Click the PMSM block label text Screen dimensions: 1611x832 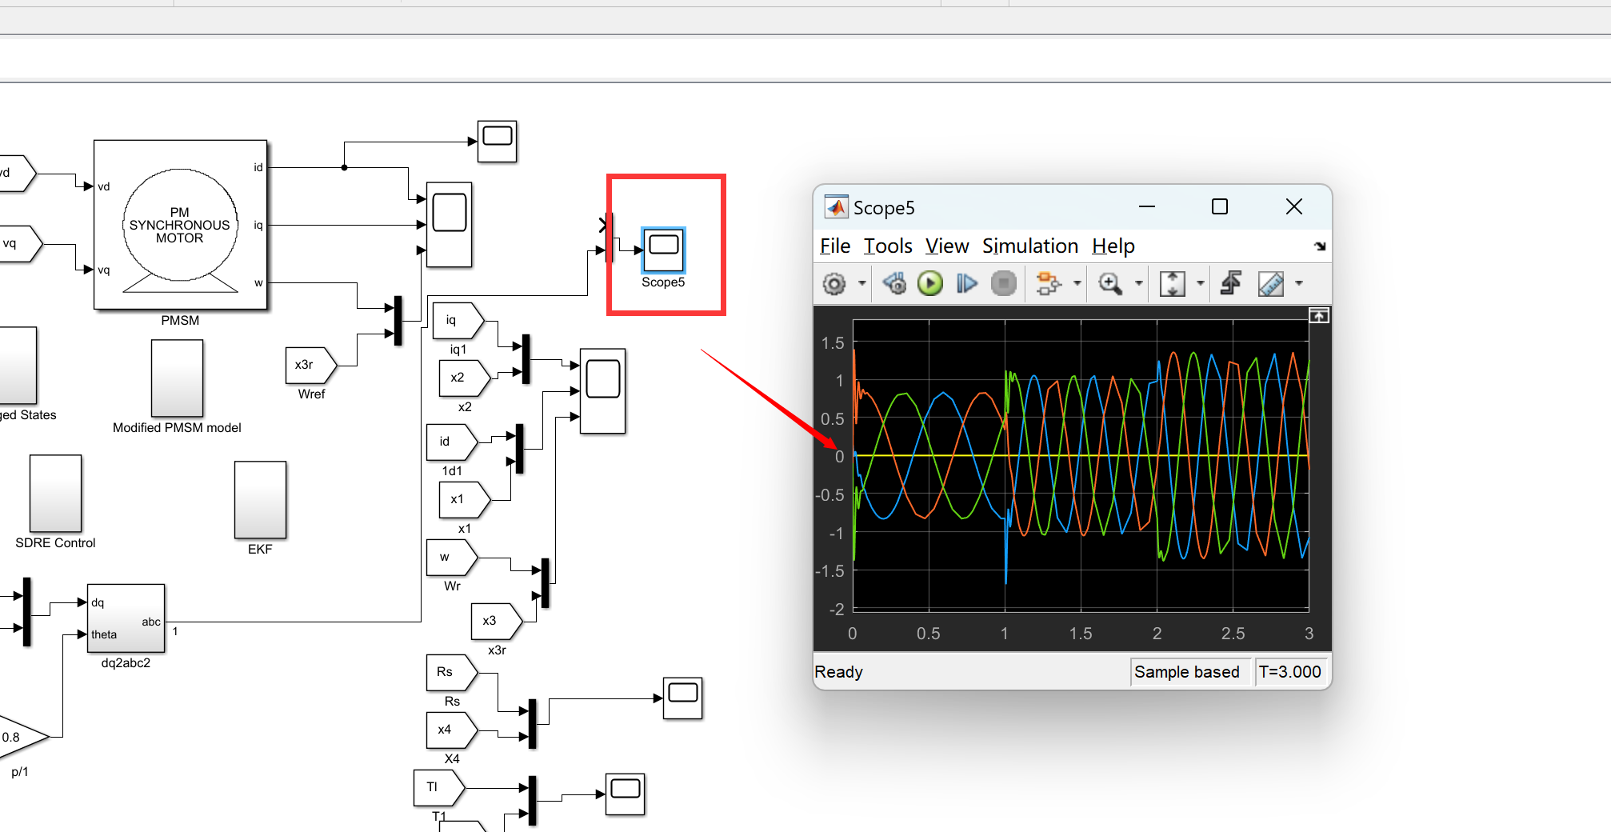coord(180,321)
